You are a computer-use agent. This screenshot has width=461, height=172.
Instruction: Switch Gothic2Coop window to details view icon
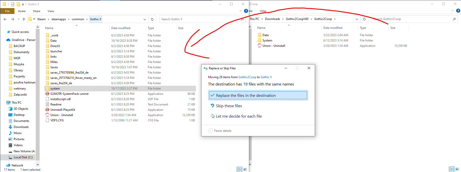tap(452, 169)
